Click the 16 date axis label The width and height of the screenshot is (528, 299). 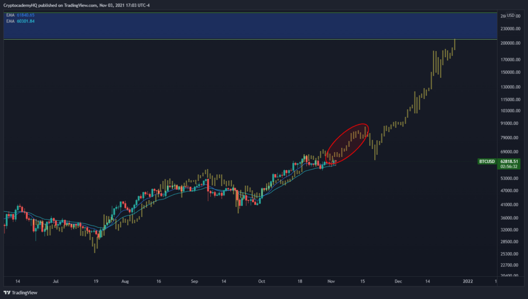(159, 281)
